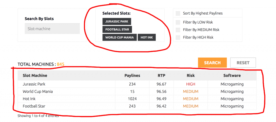This screenshot has width=276, height=122.
Task: Click the RESET button
Action: [x=243, y=62]
